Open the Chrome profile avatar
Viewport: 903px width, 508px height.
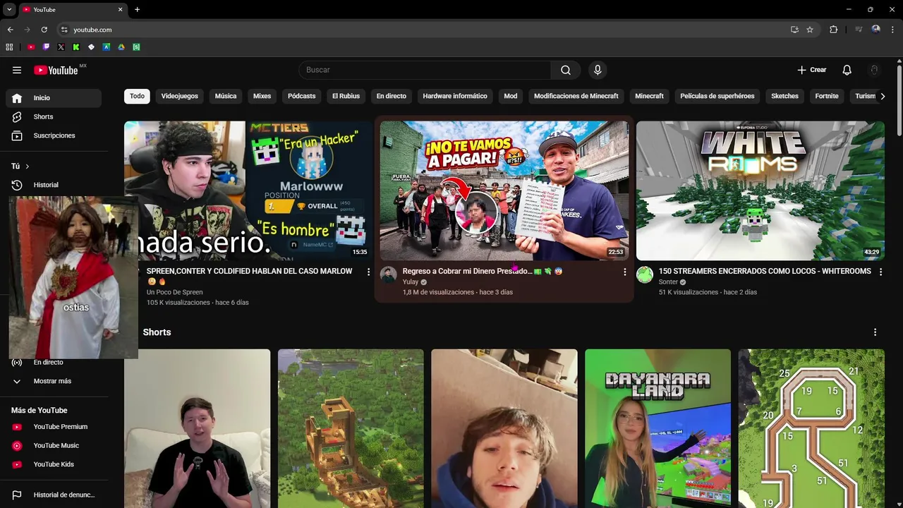875,30
